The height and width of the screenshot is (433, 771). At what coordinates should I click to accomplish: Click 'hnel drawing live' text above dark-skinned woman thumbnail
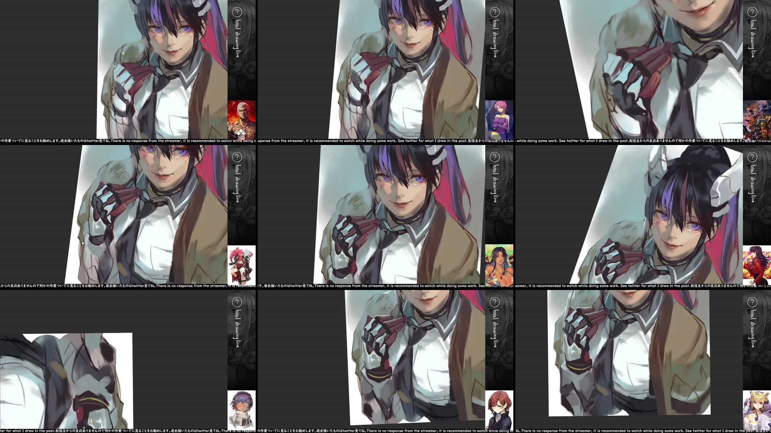click(495, 184)
